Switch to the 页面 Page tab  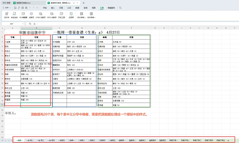click(61, 8)
